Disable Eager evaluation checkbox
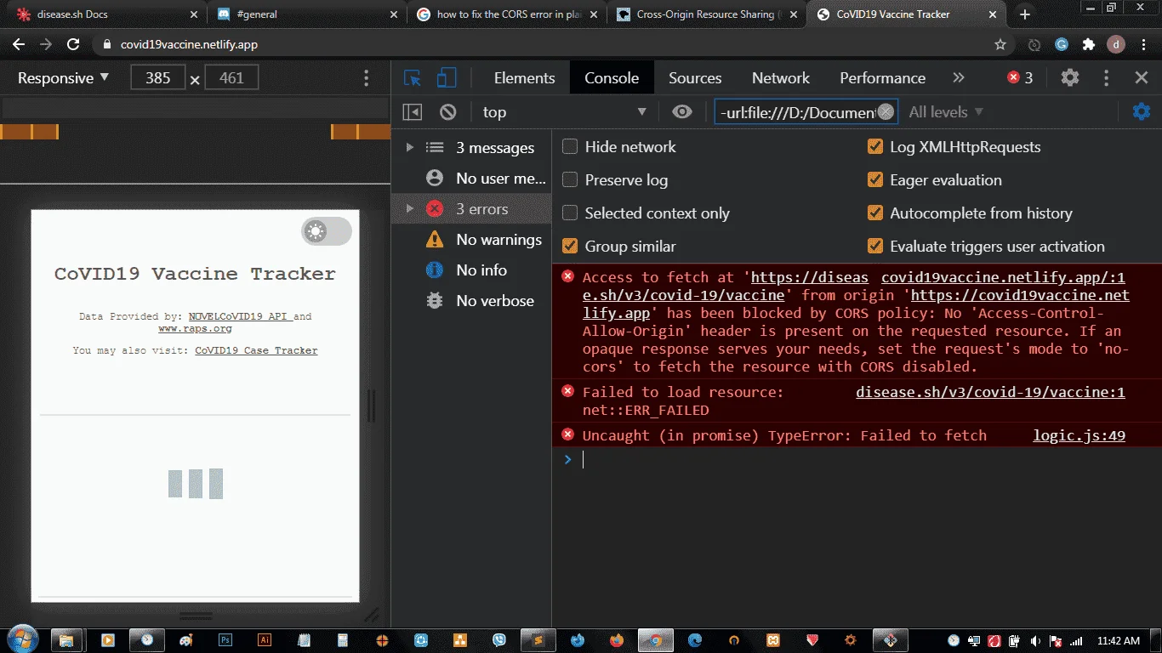This screenshot has width=1162, height=653. click(874, 180)
